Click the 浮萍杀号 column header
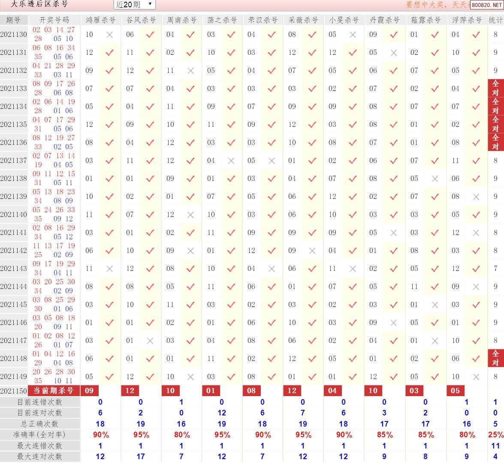 (467, 20)
